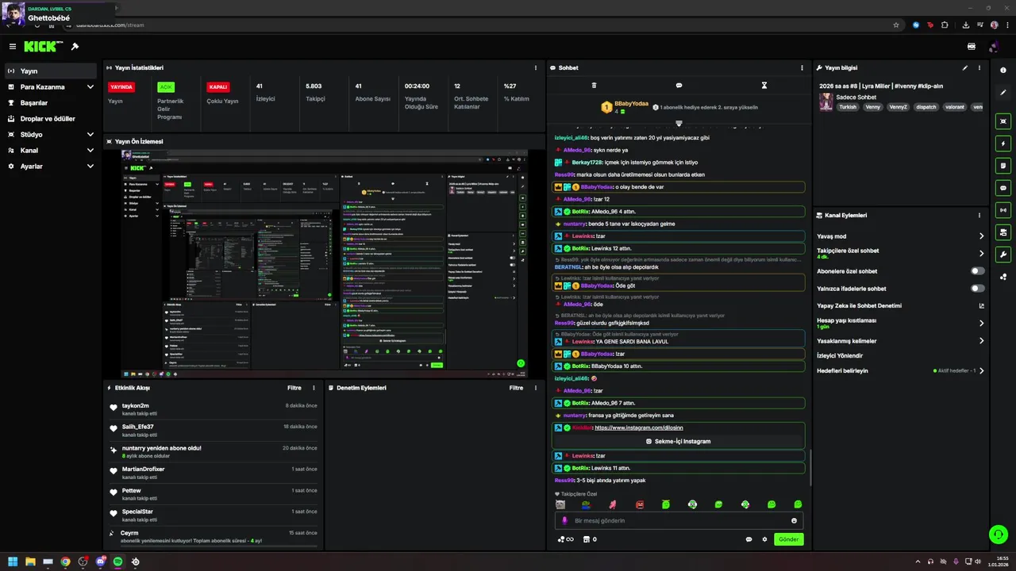Open Filtre in Etkinlik Akışı panel
This screenshot has width=1016, height=571.
tap(294, 389)
